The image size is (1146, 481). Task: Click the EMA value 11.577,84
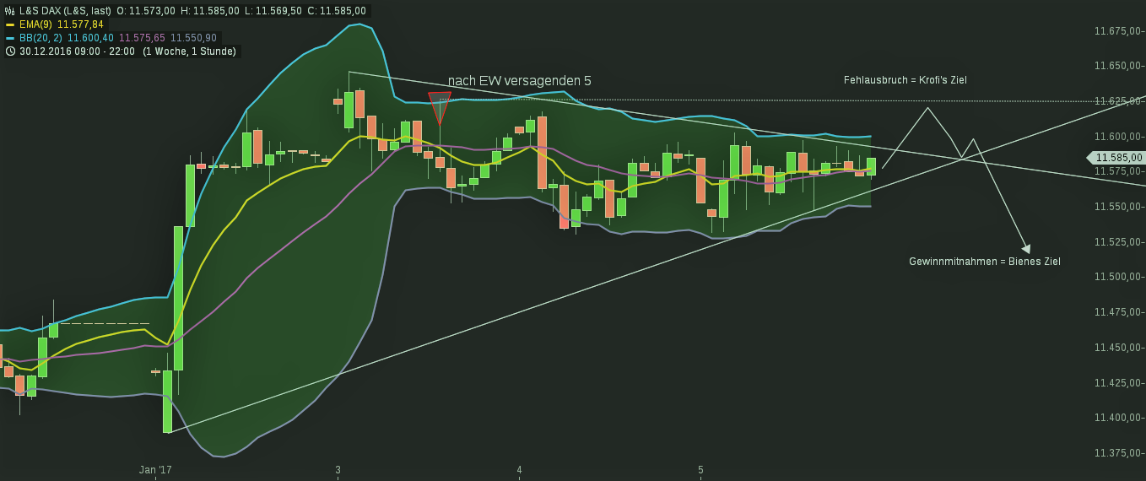[80, 24]
